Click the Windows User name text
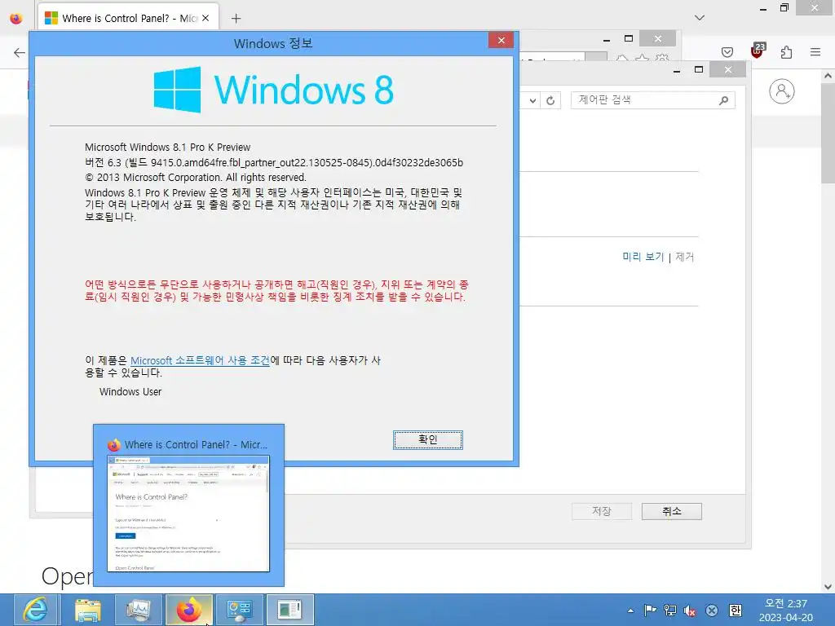Screen dimensions: 835x626 coord(130,392)
